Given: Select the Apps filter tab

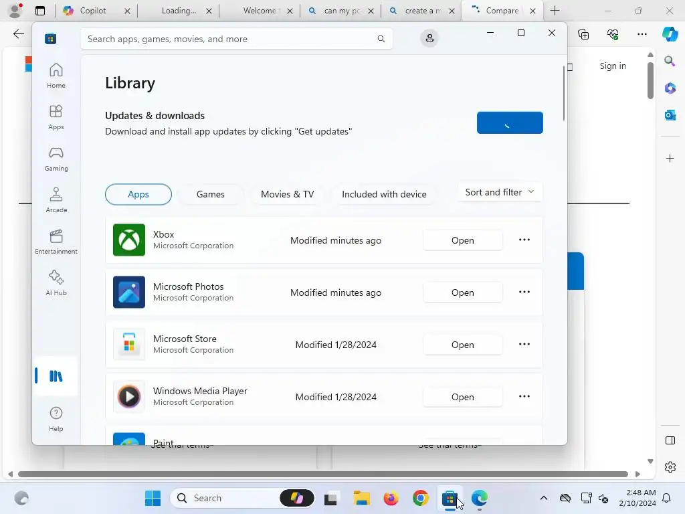Looking at the screenshot, I should (138, 194).
